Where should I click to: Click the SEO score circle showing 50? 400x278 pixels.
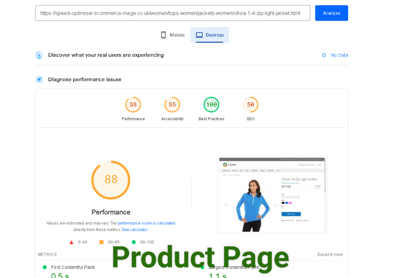pyautogui.click(x=250, y=104)
